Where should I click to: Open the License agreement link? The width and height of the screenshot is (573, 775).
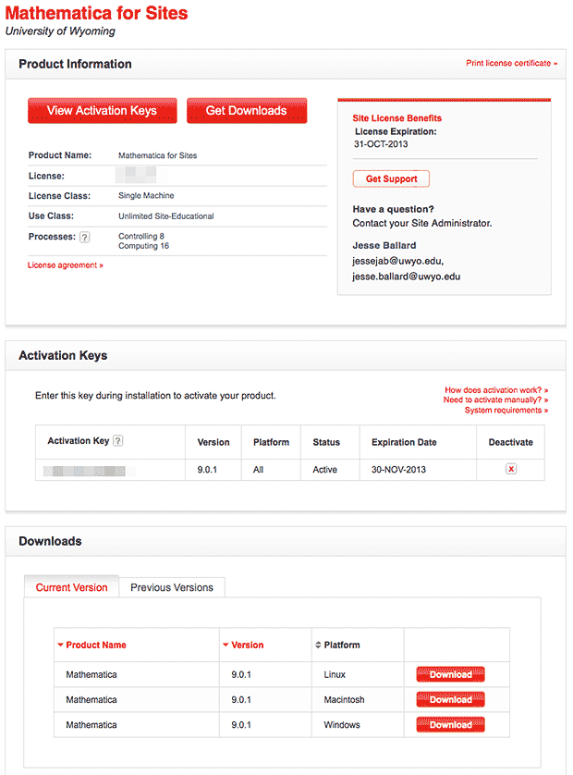coord(66,265)
